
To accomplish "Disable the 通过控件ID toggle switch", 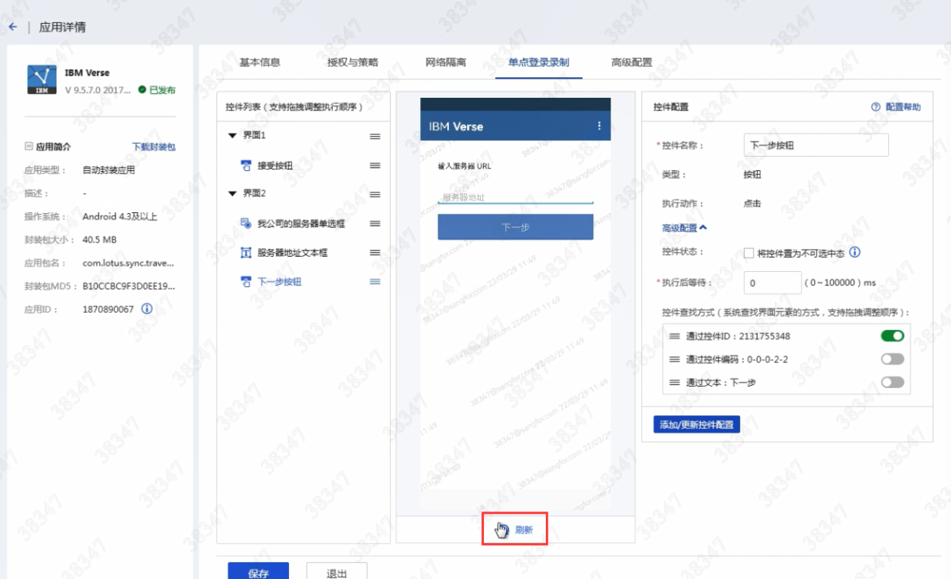I will coord(892,336).
